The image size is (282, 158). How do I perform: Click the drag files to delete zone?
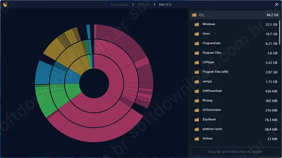235,152
